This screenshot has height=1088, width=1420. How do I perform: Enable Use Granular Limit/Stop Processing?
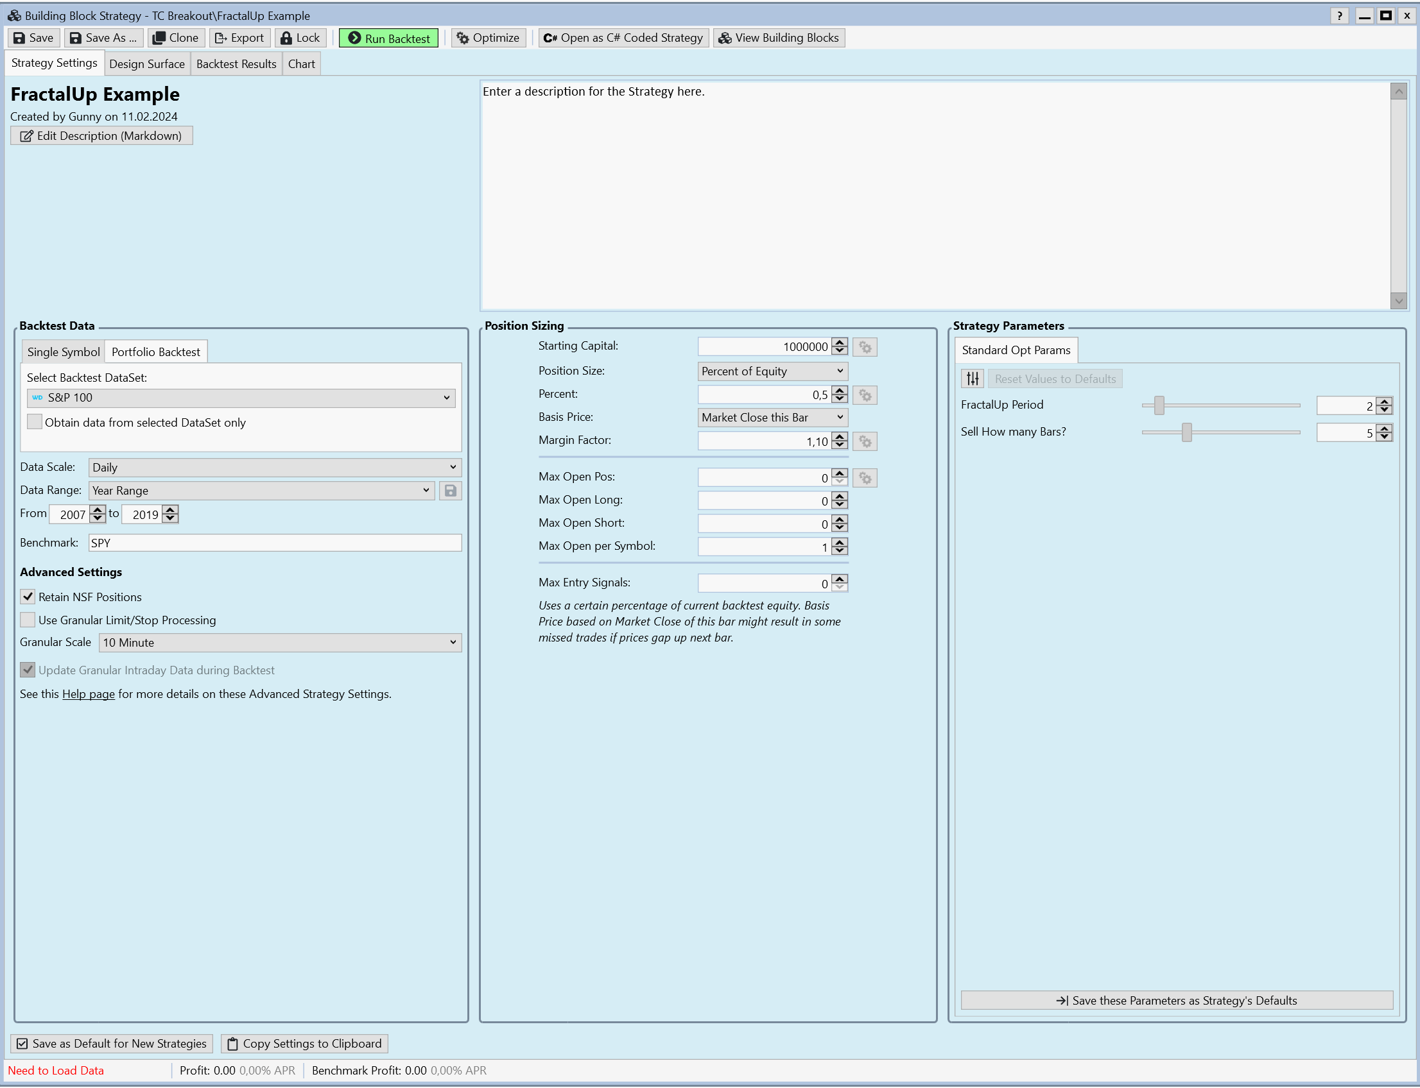click(27, 620)
